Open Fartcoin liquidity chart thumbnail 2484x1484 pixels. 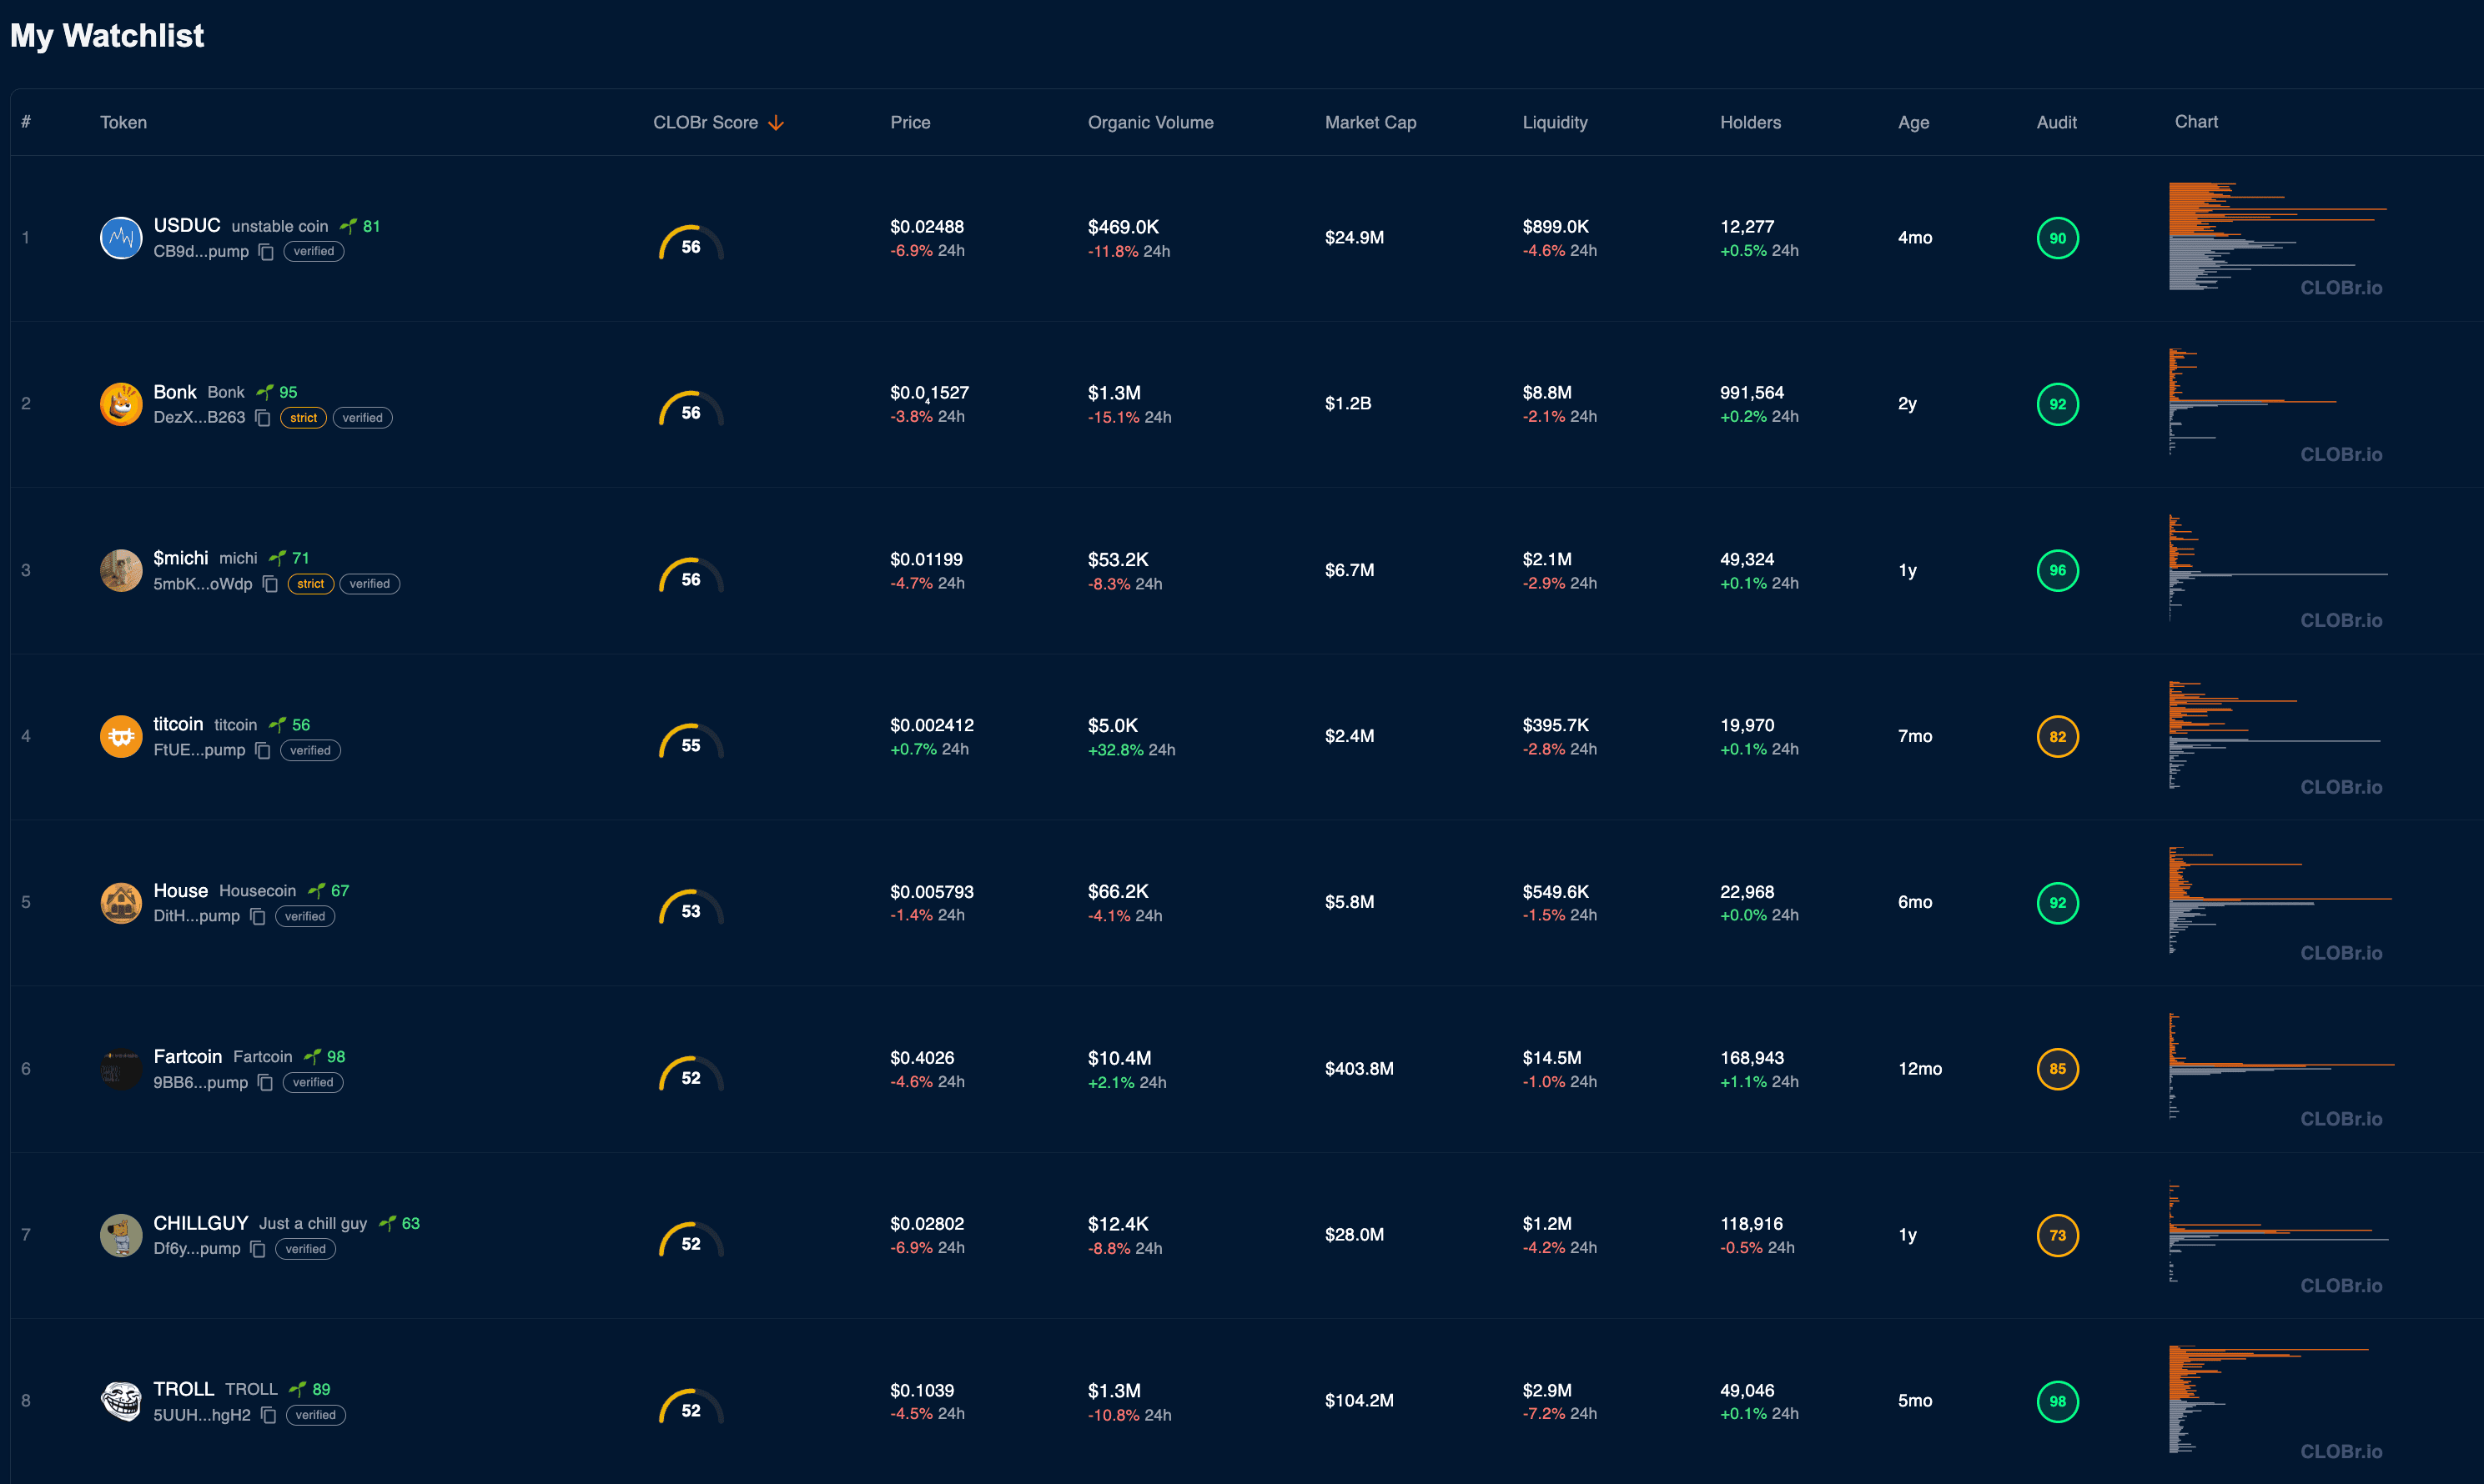(2281, 1069)
